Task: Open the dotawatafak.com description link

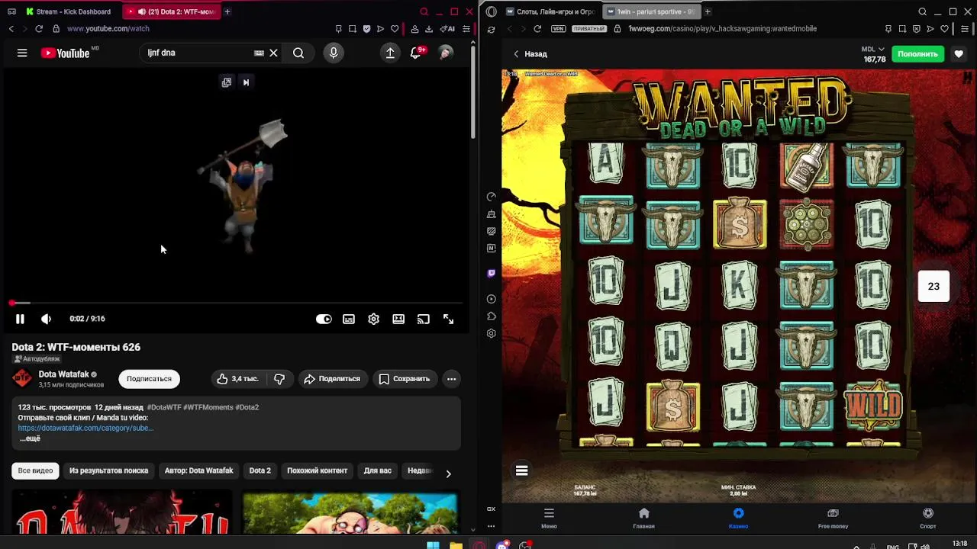Action: (85, 428)
